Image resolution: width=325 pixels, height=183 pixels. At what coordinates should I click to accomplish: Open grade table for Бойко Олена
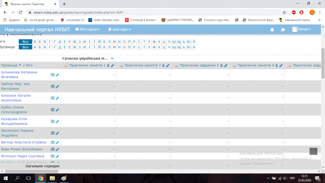pos(53,110)
